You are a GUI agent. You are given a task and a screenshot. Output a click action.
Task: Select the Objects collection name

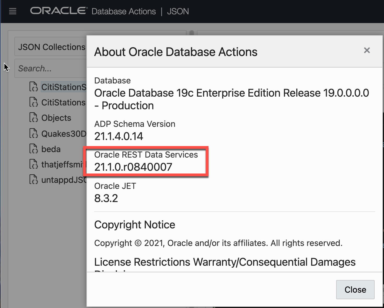point(56,118)
